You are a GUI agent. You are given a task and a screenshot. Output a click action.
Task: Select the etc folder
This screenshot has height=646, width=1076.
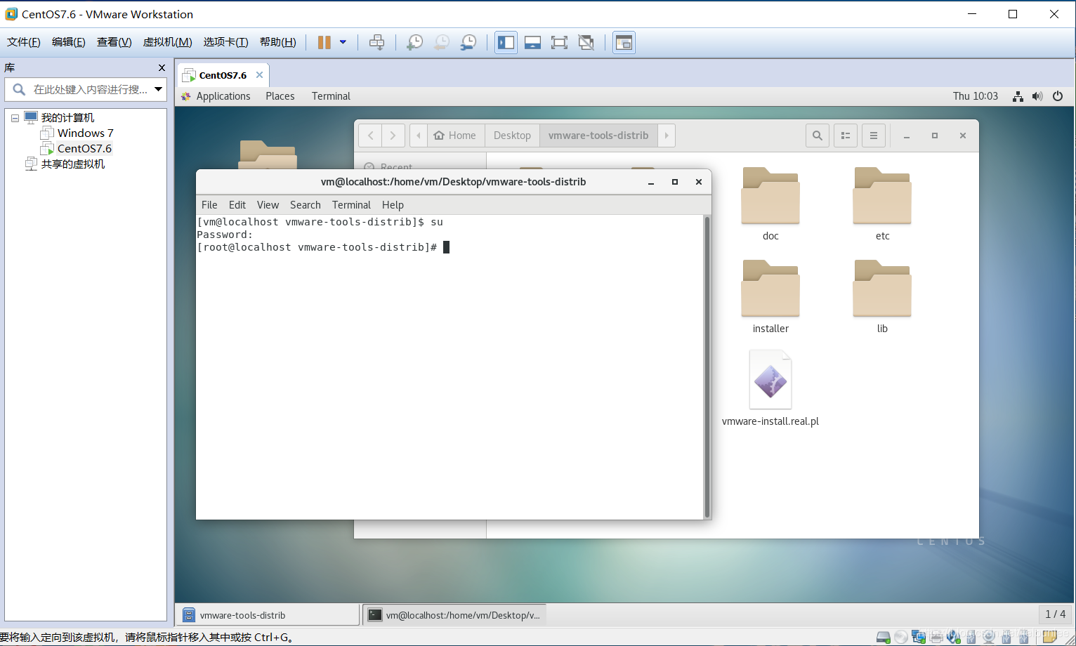[882, 204]
